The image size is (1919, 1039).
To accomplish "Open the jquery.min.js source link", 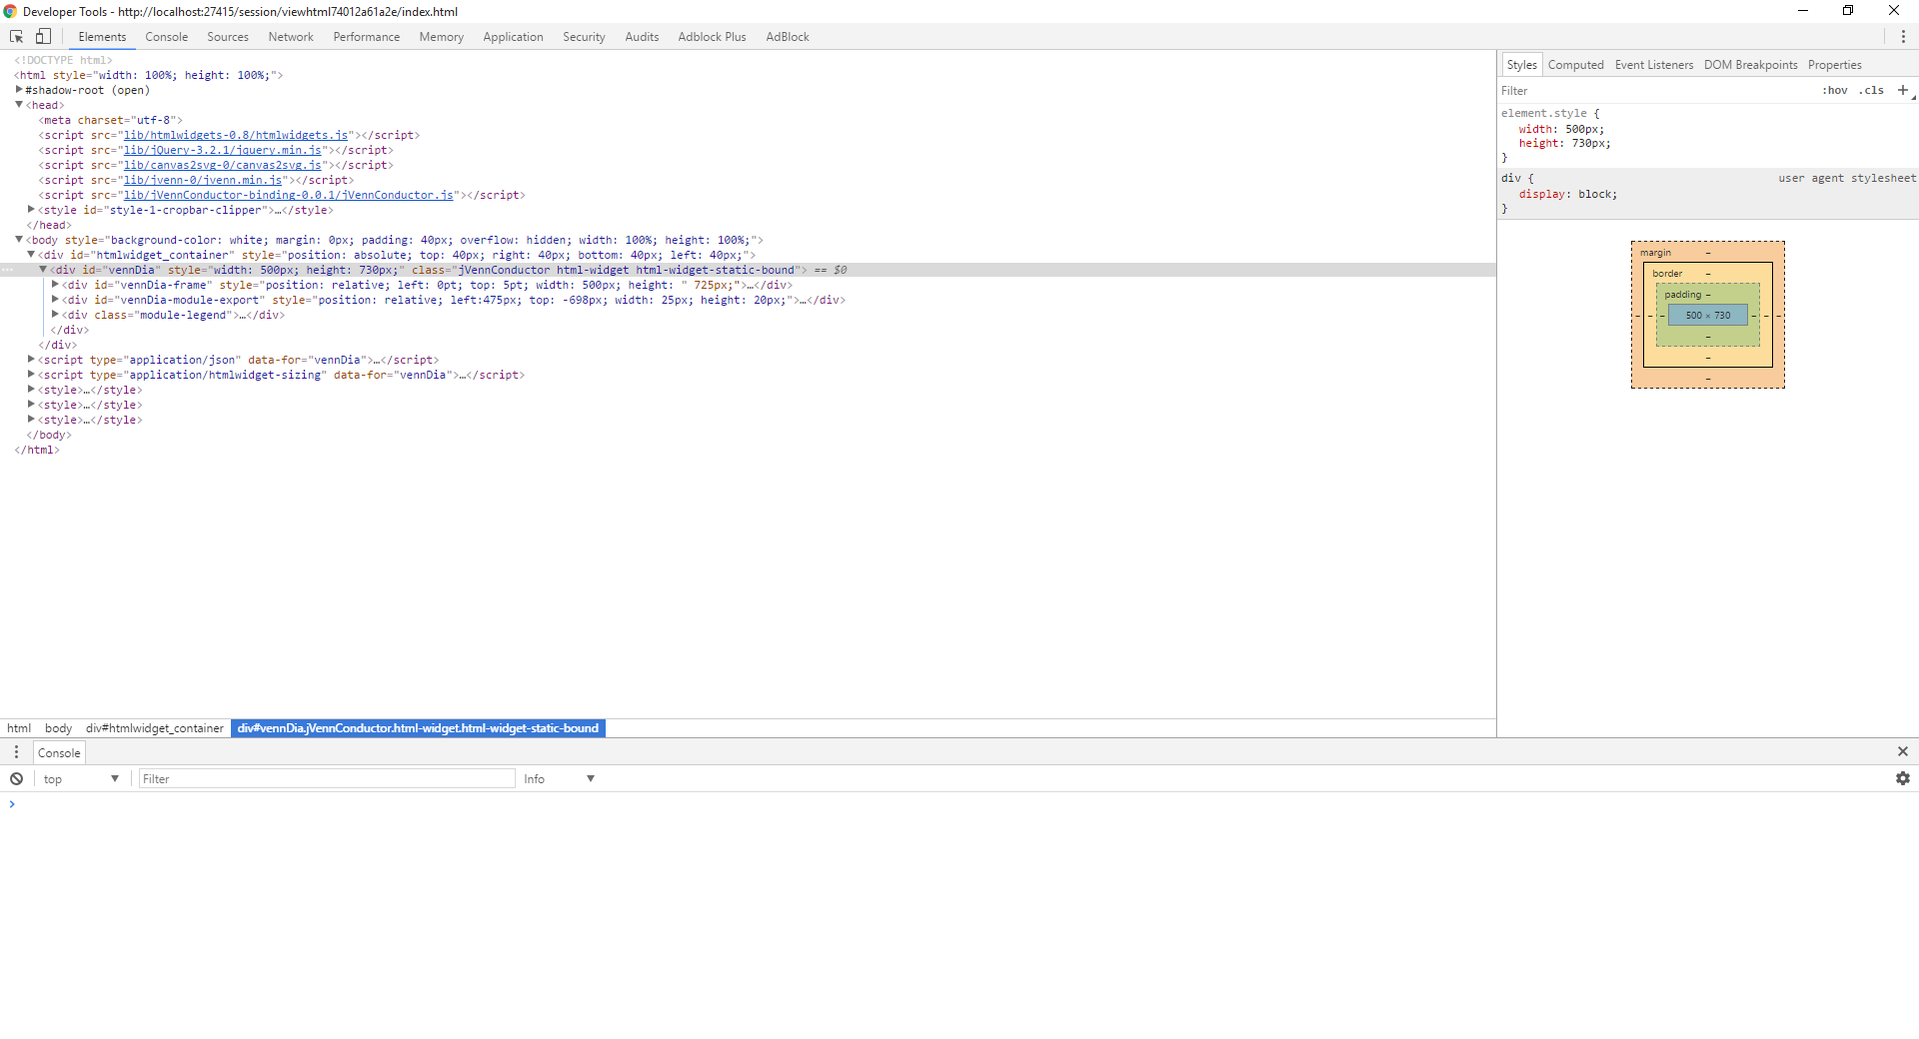I will pyautogui.click(x=224, y=150).
